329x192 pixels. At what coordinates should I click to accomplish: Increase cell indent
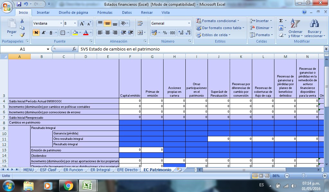pos(130,33)
